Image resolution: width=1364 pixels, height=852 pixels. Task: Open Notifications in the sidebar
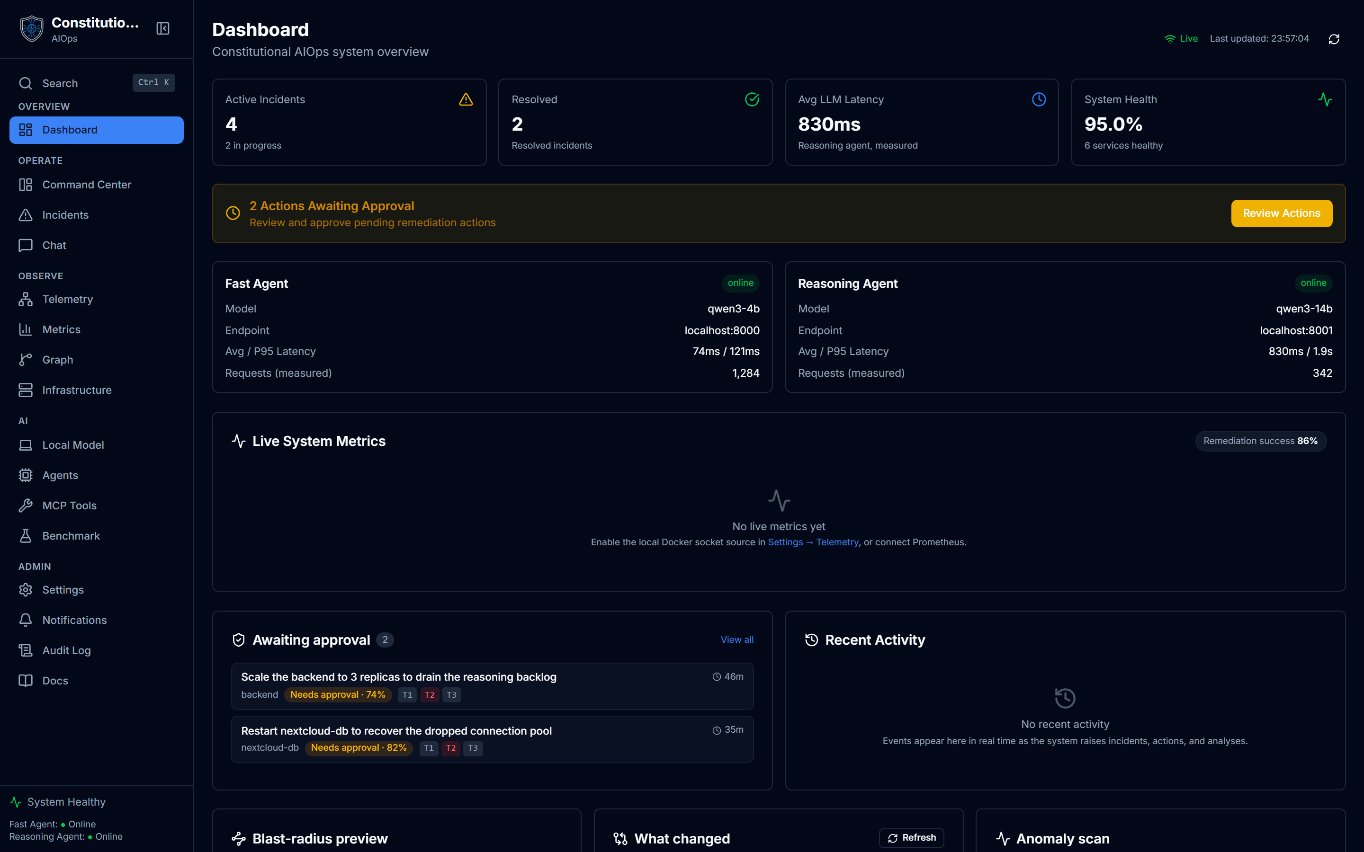[x=97, y=621]
